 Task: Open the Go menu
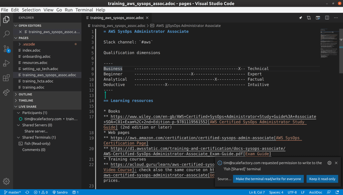59,10
